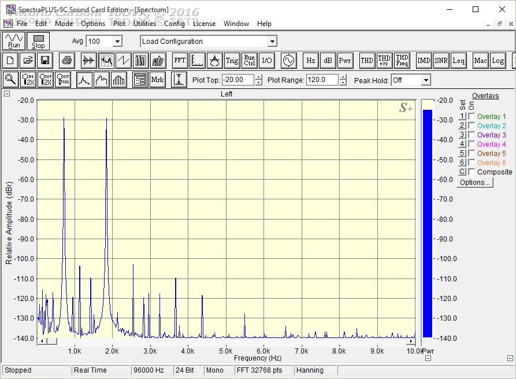Image resolution: width=516 pixels, height=379 pixels.
Task: Increase Plot Top with the up stepper
Action: 259,77
